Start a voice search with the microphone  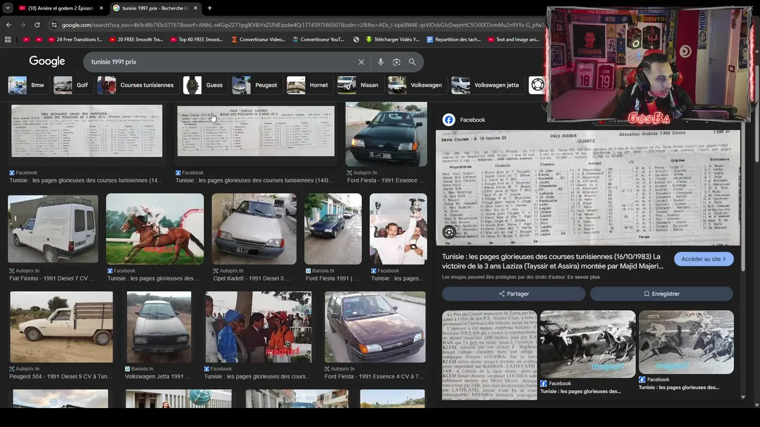point(381,62)
